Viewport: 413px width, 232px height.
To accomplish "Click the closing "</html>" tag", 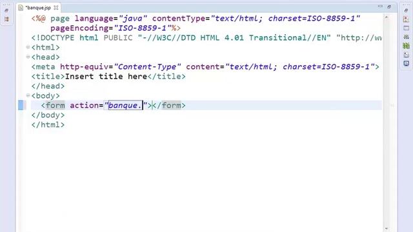I will click(48, 124).
